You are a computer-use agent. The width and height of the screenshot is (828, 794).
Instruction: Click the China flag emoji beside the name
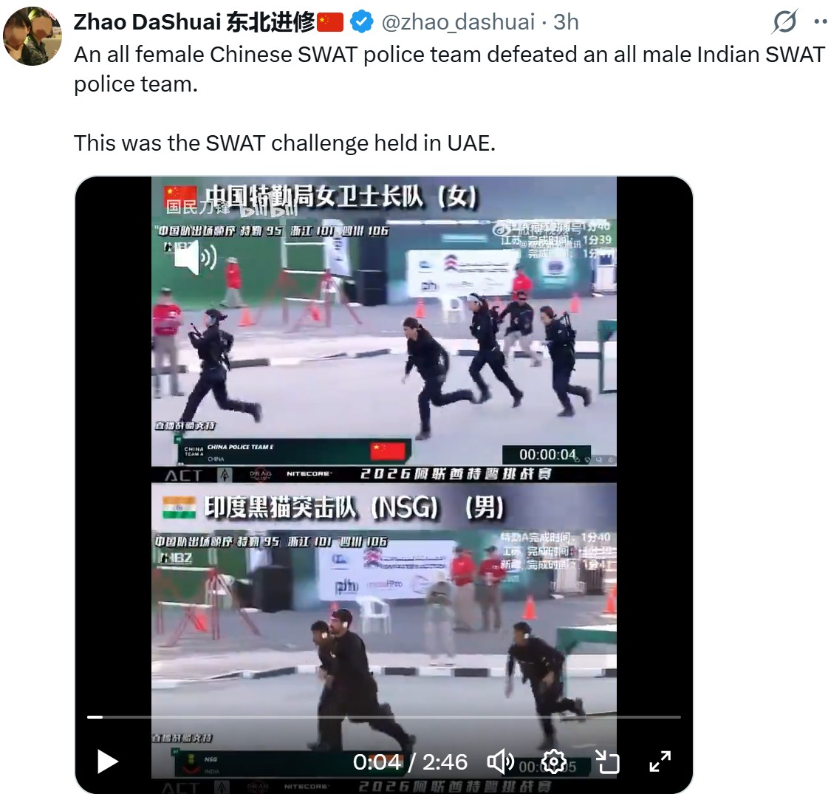[331, 22]
